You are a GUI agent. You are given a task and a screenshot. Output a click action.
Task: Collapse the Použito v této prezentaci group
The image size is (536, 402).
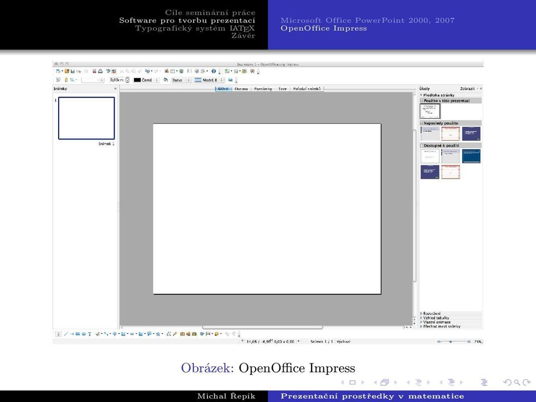point(422,100)
